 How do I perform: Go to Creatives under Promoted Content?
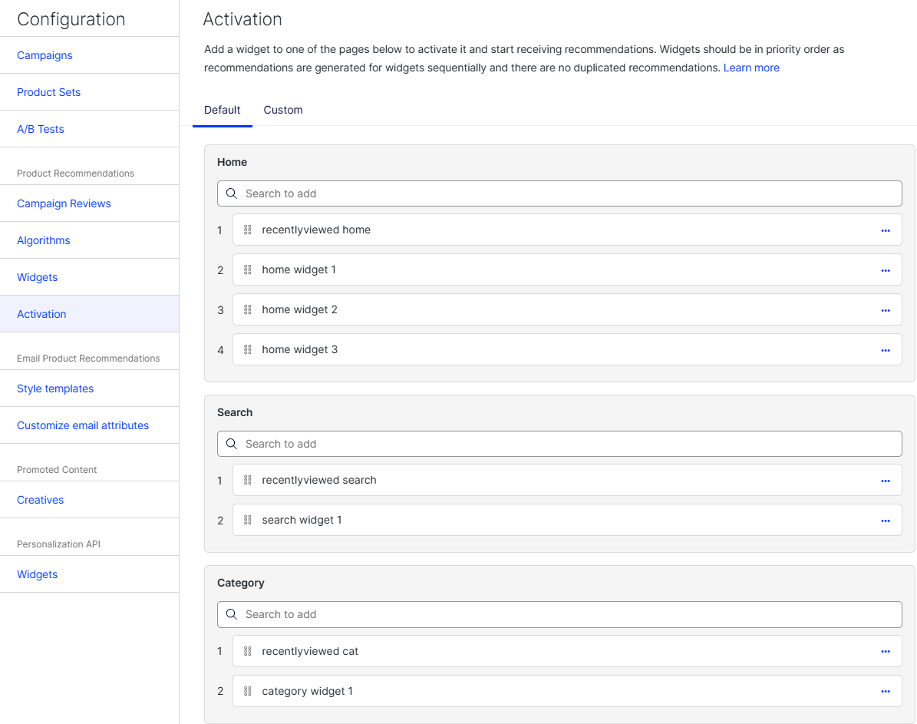(x=41, y=500)
